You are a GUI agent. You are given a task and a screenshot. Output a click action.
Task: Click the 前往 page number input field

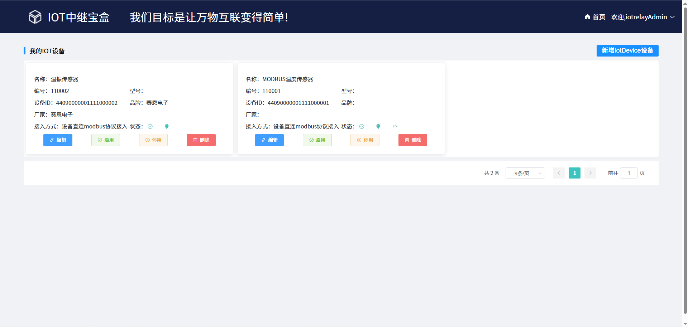(629, 173)
